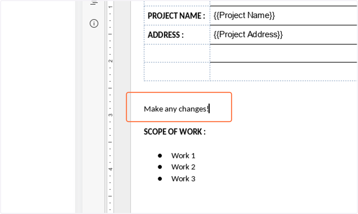Click the empty table cell below ADDRESS label

(177, 53)
